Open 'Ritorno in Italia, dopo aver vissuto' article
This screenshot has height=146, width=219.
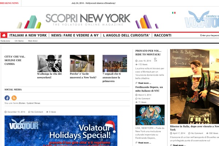[195, 128]
